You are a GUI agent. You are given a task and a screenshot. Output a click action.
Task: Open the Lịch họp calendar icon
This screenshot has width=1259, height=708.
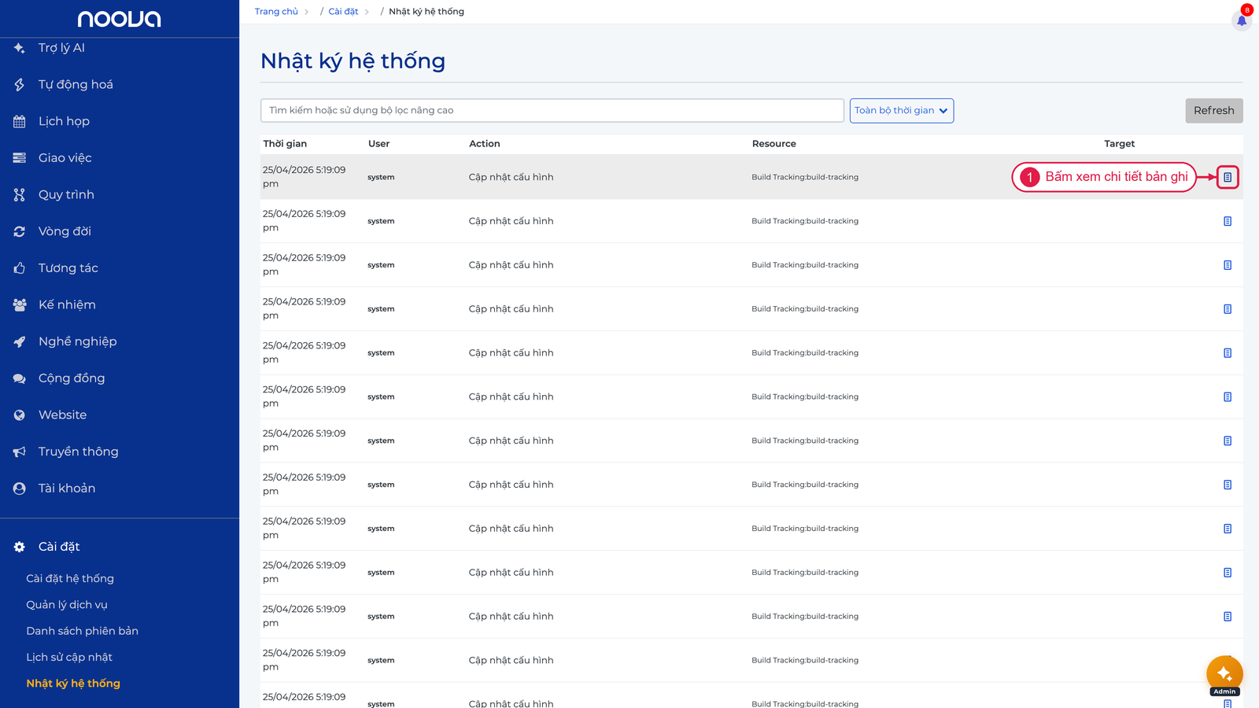coord(20,121)
